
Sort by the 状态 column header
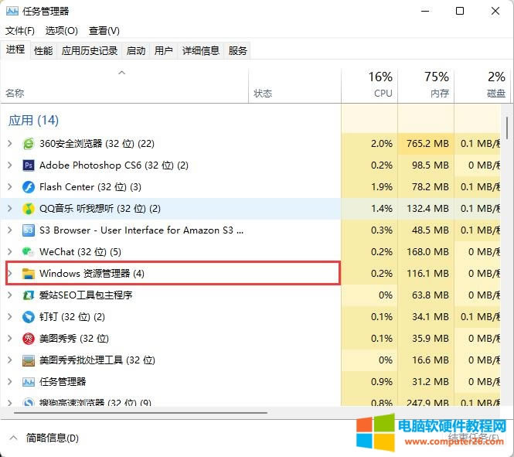[x=294, y=87]
